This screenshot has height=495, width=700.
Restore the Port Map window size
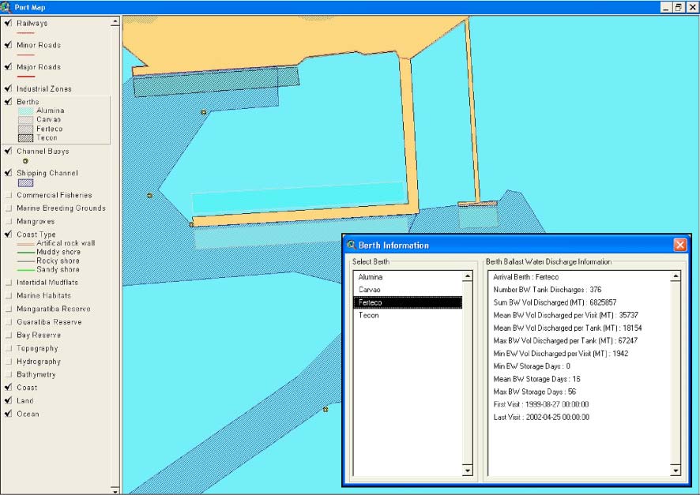coord(678,6)
